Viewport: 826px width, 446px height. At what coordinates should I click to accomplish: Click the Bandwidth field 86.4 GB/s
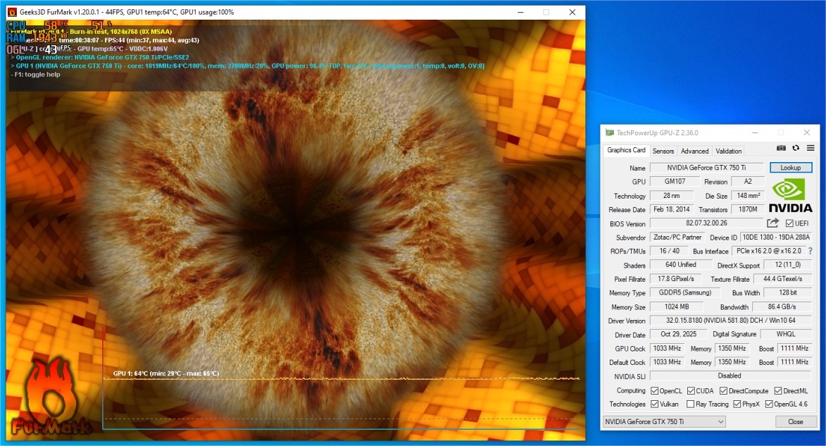[782, 306]
